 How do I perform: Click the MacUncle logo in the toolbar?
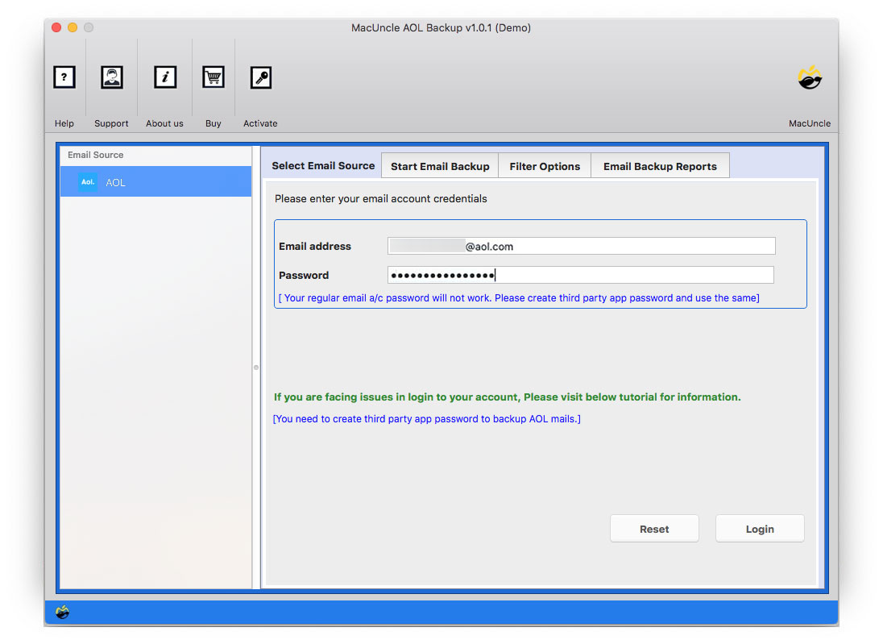click(809, 78)
